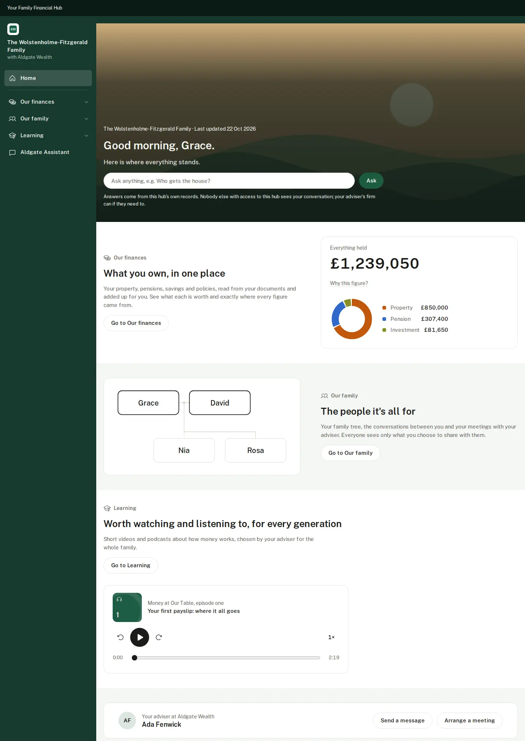Click the 'Good morning, Grace.' greeting
525x741 pixels.
tap(159, 145)
